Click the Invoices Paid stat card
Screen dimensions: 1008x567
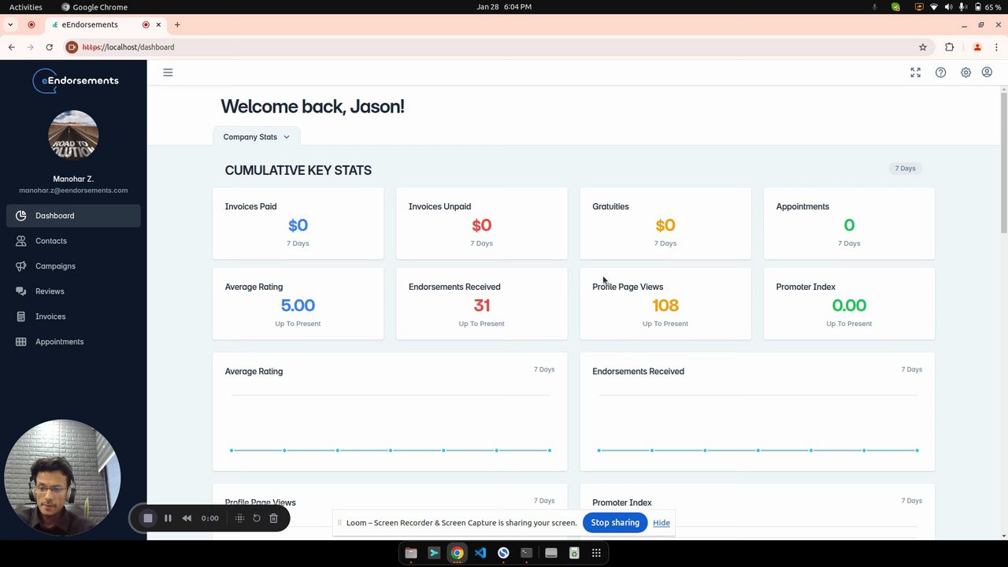[x=298, y=224]
